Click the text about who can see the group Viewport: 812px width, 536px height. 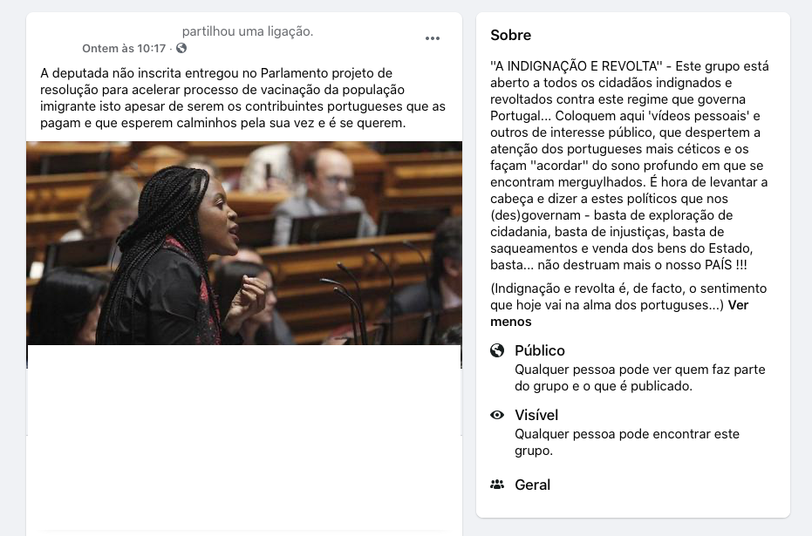640,377
